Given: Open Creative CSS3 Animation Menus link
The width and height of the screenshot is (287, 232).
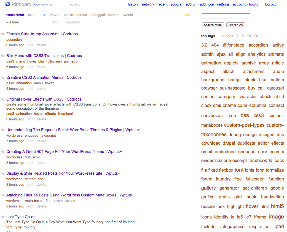Looking at the screenshot, I should (x=44, y=78).
